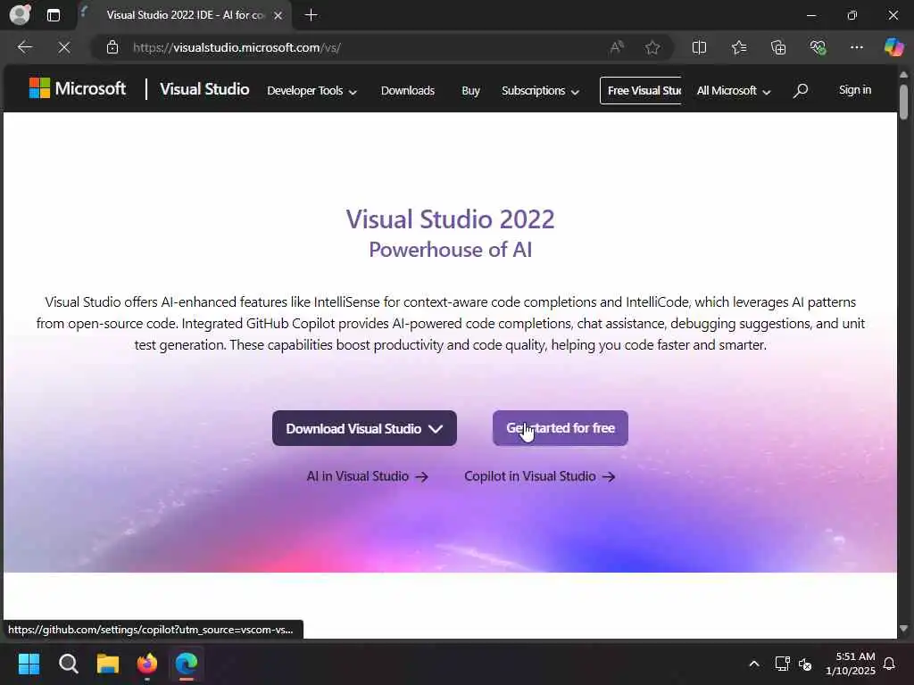Expand Developer Tools menu
This screenshot has width=914, height=685.
(x=312, y=91)
